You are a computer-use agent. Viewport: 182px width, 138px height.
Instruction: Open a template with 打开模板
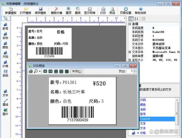(x=26, y=11)
